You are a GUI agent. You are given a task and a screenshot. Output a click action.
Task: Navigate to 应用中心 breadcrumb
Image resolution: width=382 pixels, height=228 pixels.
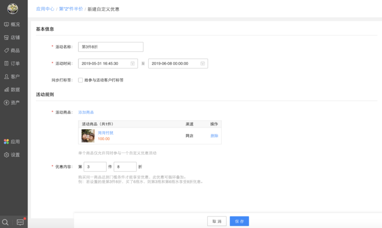(x=44, y=9)
